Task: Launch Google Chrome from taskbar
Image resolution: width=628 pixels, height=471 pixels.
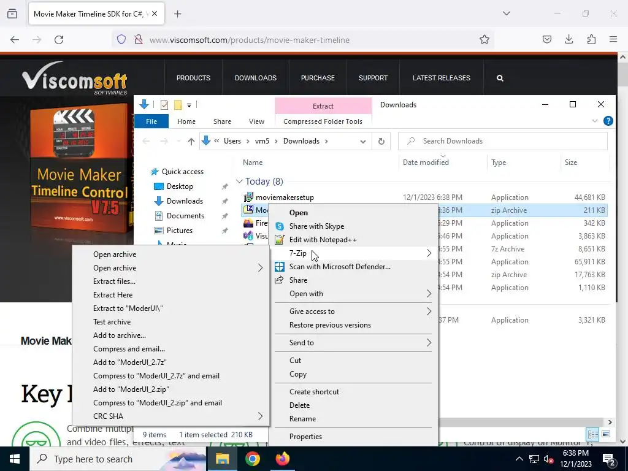Action: [x=252, y=459]
